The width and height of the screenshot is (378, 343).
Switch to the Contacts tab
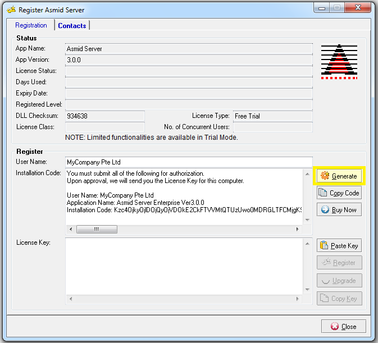[x=72, y=25]
